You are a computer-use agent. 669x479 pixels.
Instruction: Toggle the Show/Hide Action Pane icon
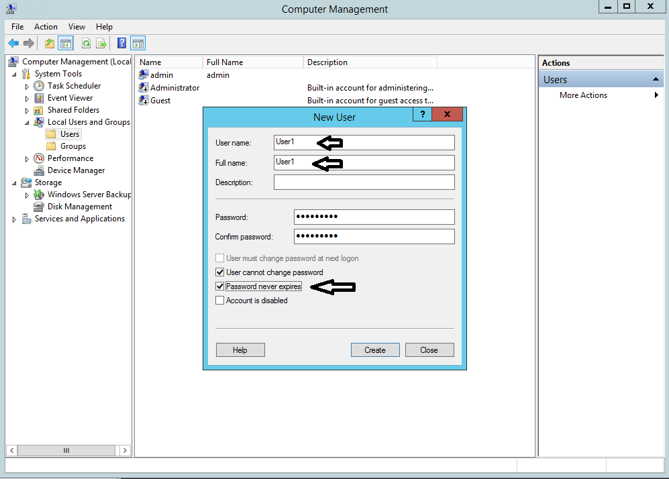pos(138,44)
